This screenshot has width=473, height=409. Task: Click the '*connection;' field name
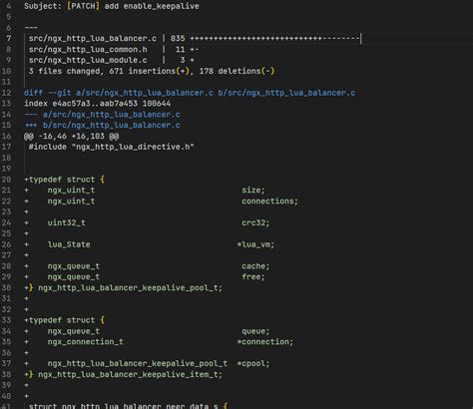click(265, 342)
